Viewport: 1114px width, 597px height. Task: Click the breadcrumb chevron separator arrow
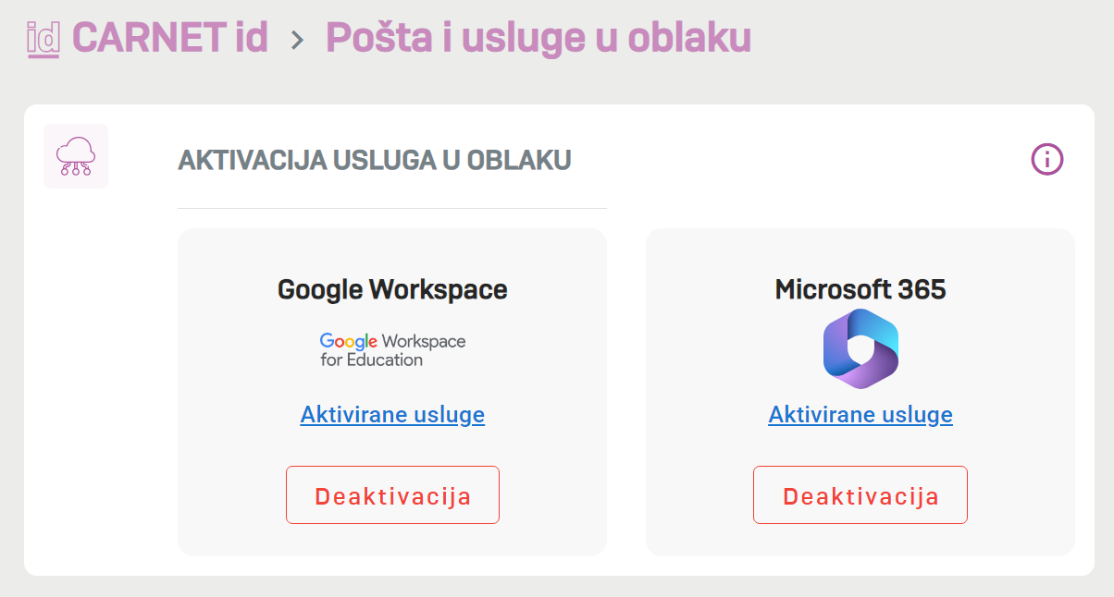click(x=297, y=40)
